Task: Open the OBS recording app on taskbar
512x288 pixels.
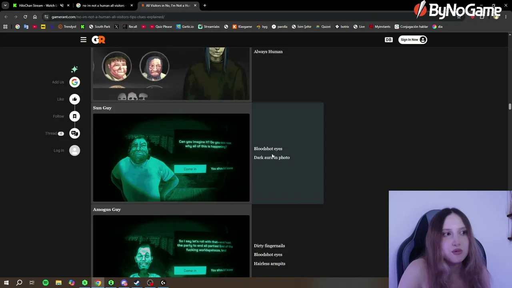Action: tap(150, 283)
